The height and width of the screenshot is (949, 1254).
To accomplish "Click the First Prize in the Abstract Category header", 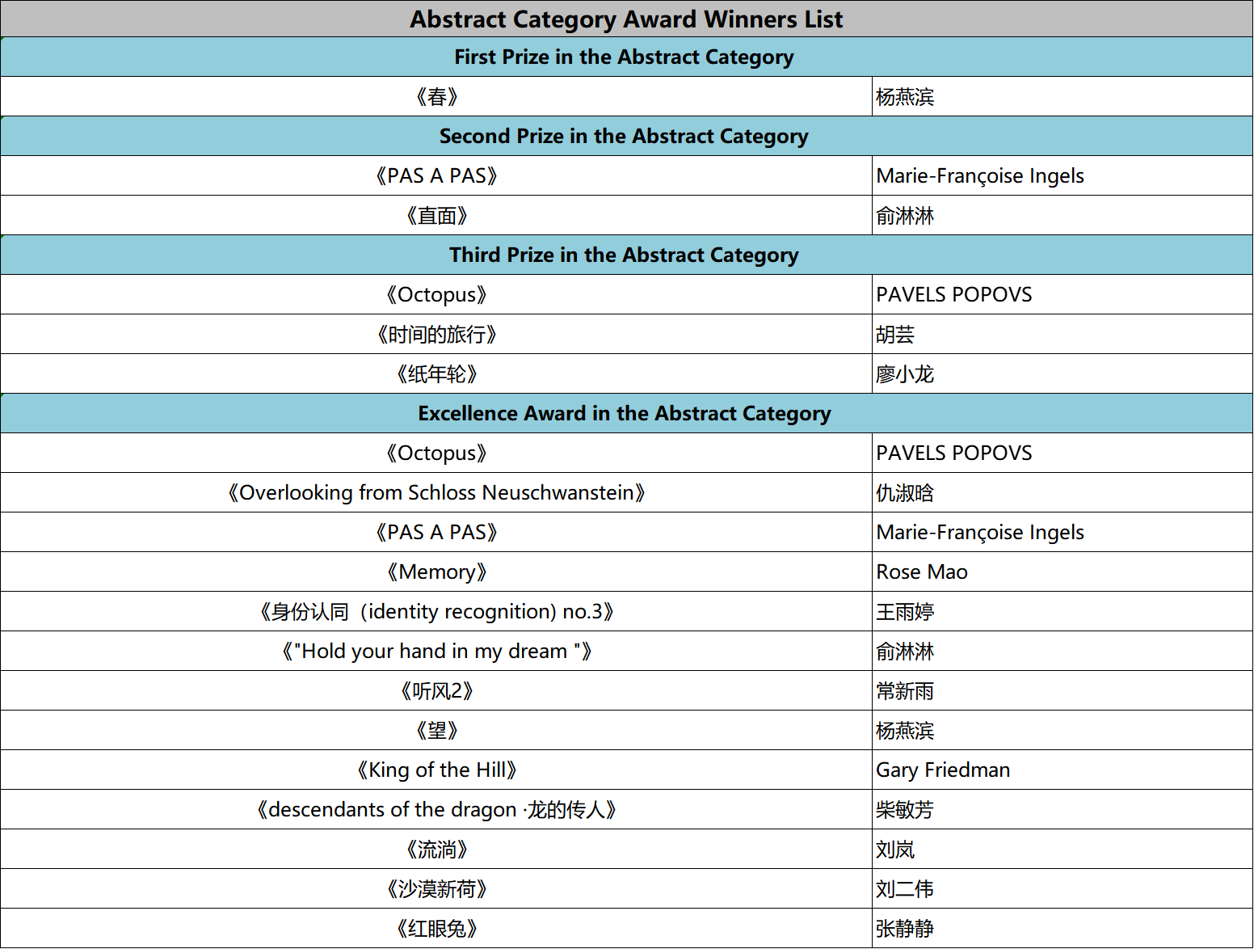I will 626,57.
